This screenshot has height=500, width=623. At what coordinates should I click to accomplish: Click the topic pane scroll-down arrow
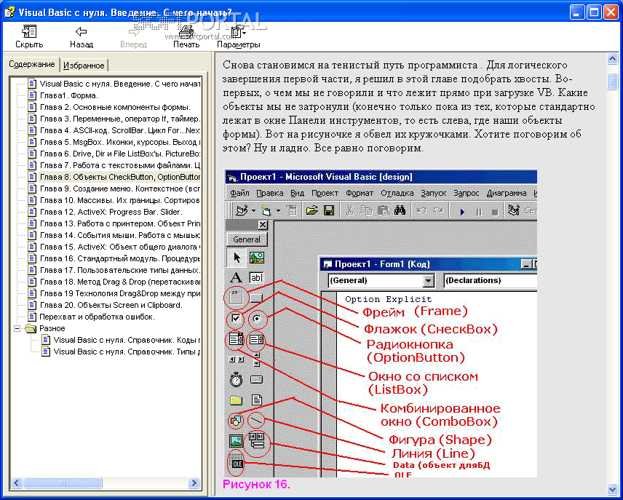(x=612, y=489)
